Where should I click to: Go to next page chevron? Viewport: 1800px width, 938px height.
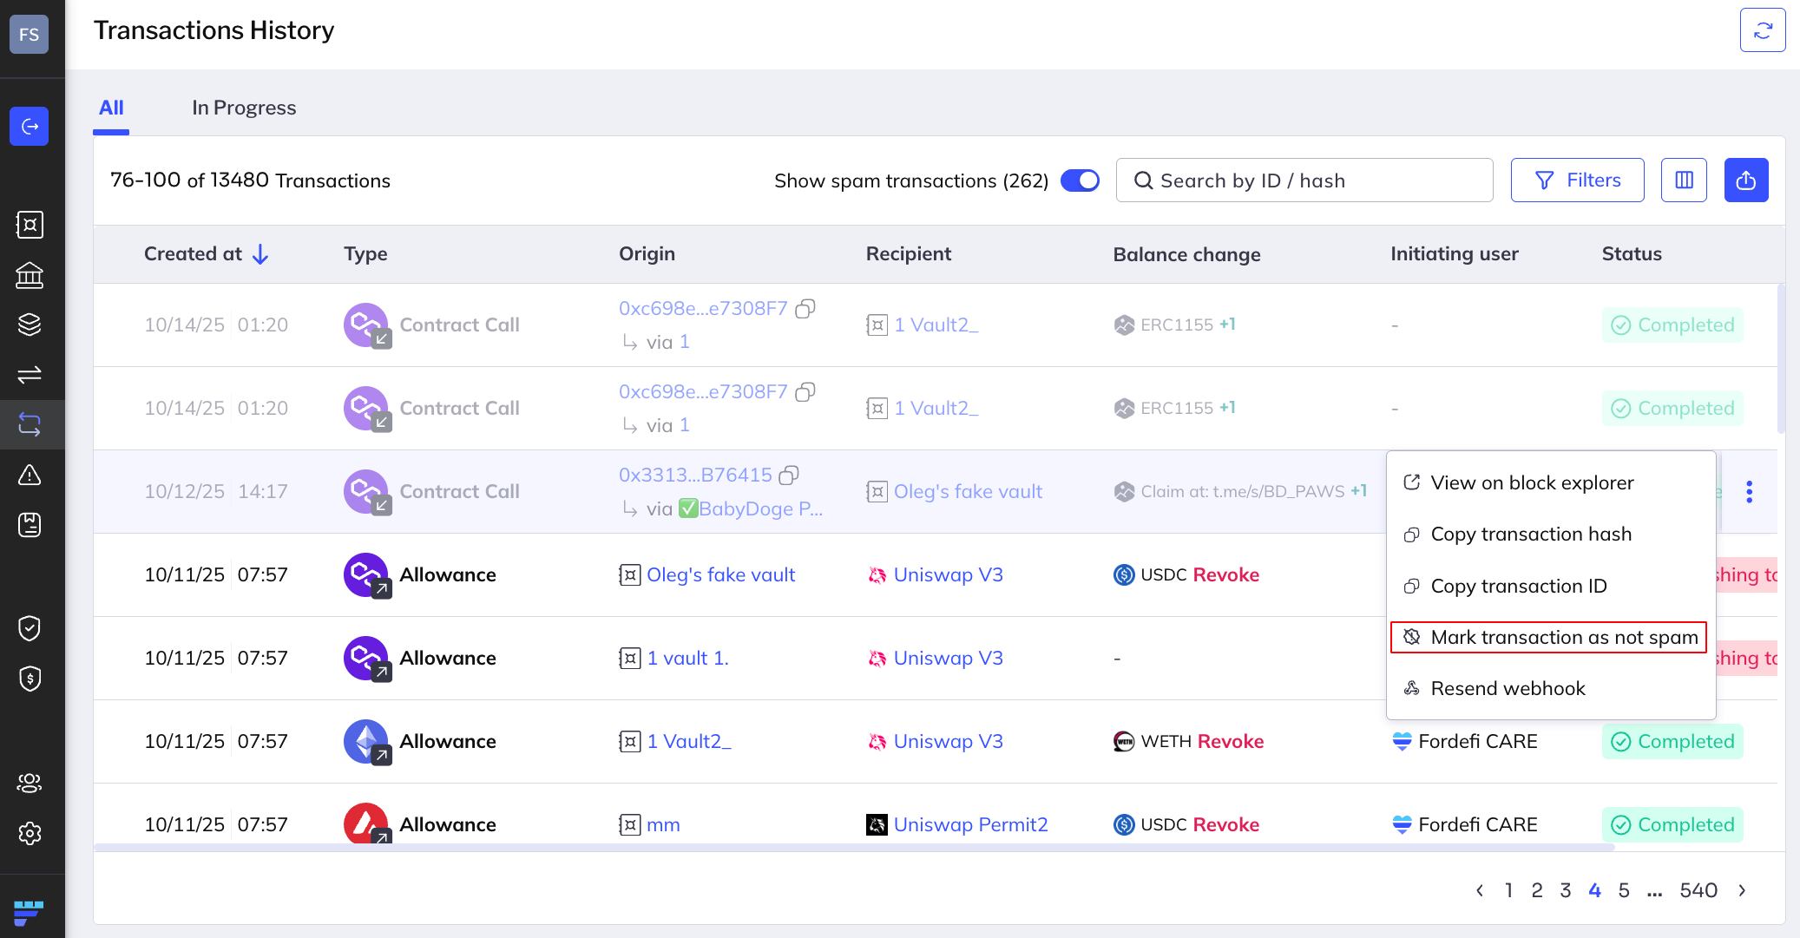[x=1742, y=890]
